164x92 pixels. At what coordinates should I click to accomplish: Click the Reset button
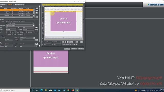(81, 49)
